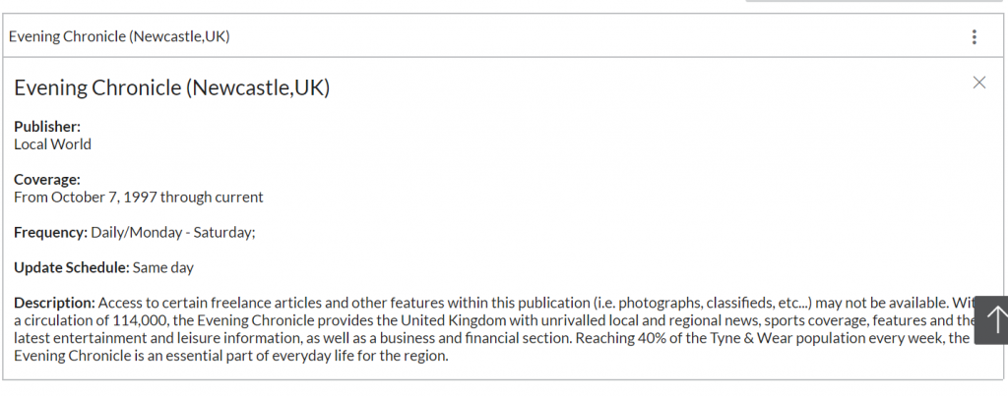This screenshot has height=396, width=1008.
Task: Open the three-dot options menu
Action: (974, 37)
